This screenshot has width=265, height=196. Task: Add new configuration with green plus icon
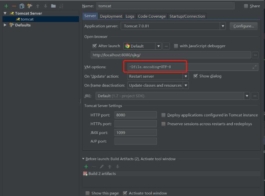click(x=6, y=6)
